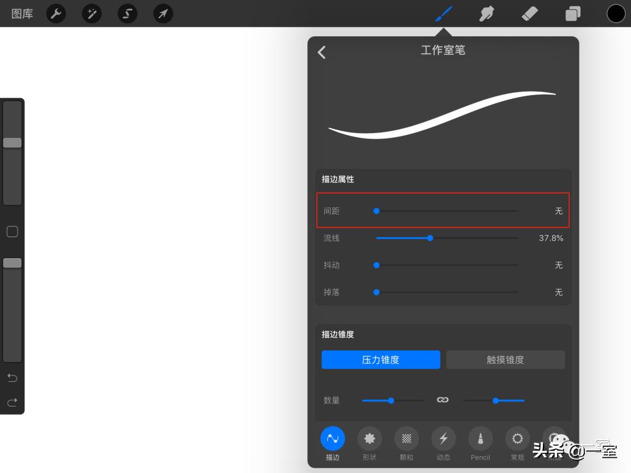Switch to the 形状 brush settings tab
Image resolution: width=631 pixels, height=473 pixels.
pyautogui.click(x=369, y=444)
